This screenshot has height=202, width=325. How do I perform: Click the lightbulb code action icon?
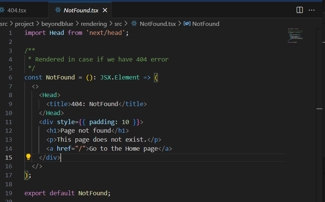(x=28, y=157)
